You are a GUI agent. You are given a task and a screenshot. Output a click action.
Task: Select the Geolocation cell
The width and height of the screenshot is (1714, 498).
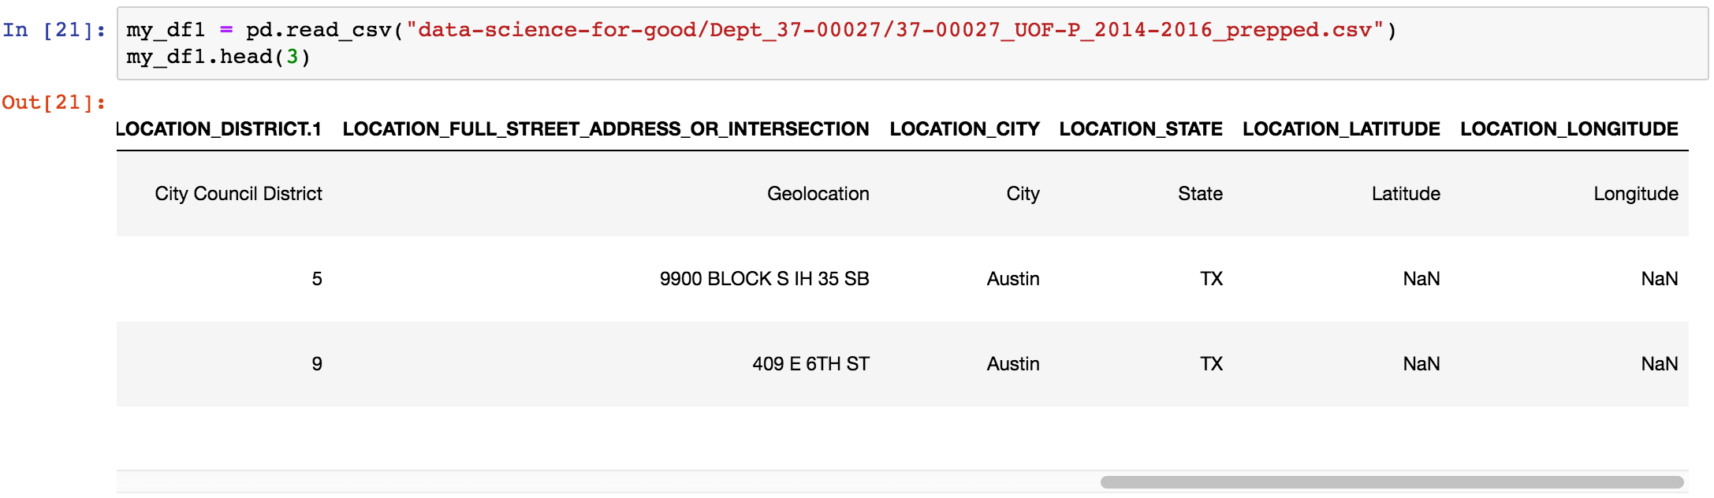click(818, 194)
